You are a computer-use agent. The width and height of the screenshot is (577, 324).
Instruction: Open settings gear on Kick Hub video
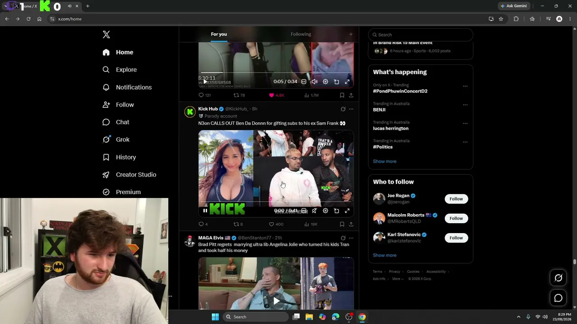(x=325, y=211)
